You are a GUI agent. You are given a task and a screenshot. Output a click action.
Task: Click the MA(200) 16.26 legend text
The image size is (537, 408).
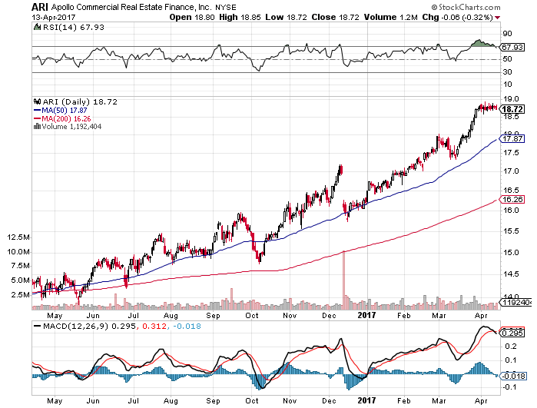[x=66, y=118]
